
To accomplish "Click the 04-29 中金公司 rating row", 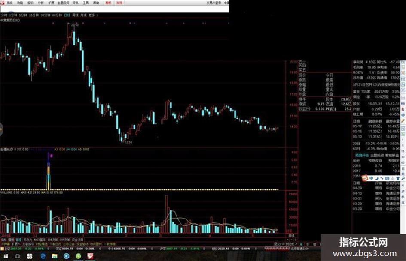I will point(376,188).
